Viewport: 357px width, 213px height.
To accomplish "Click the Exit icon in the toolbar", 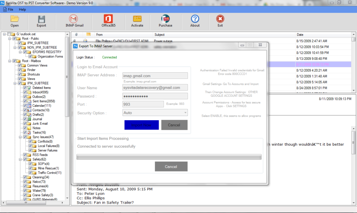I will point(220,21).
